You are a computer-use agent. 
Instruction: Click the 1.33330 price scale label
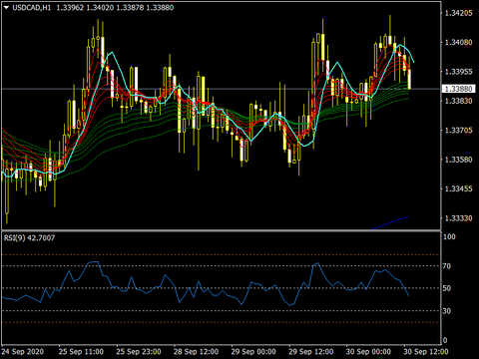[458, 218]
